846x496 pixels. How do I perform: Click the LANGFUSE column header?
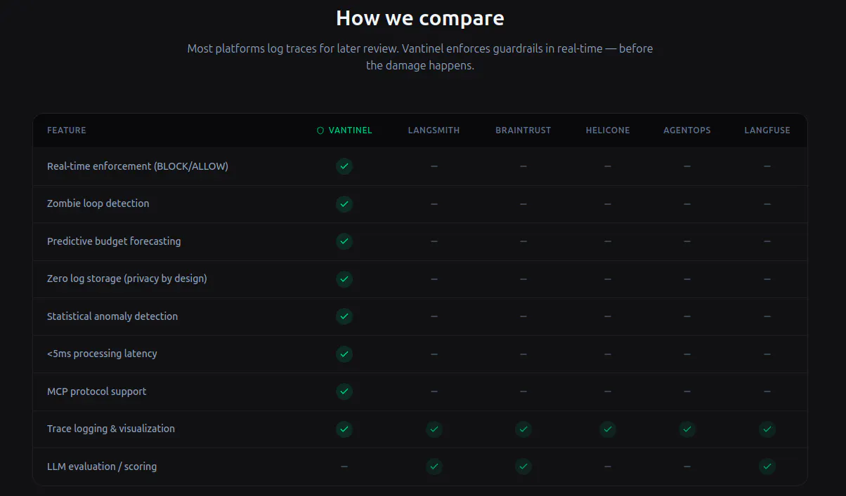tap(767, 130)
